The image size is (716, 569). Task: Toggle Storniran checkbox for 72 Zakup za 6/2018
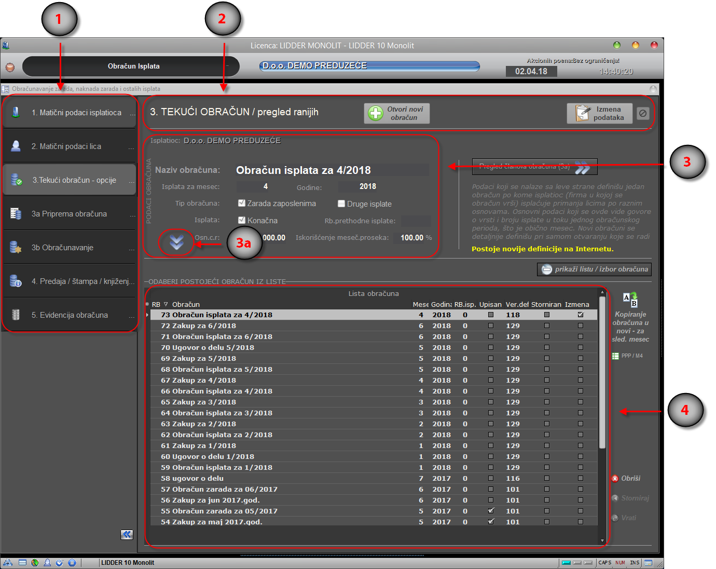(546, 326)
